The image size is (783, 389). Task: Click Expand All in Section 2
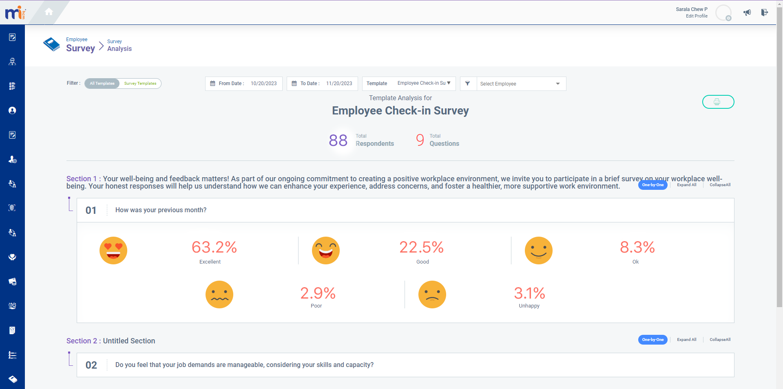pyautogui.click(x=686, y=339)
